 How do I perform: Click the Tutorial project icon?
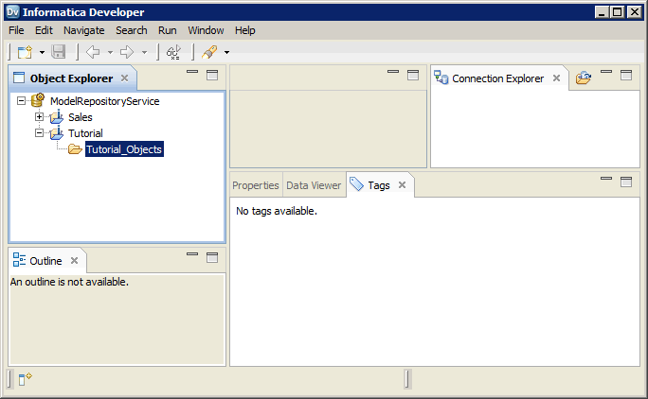[57, 133]
